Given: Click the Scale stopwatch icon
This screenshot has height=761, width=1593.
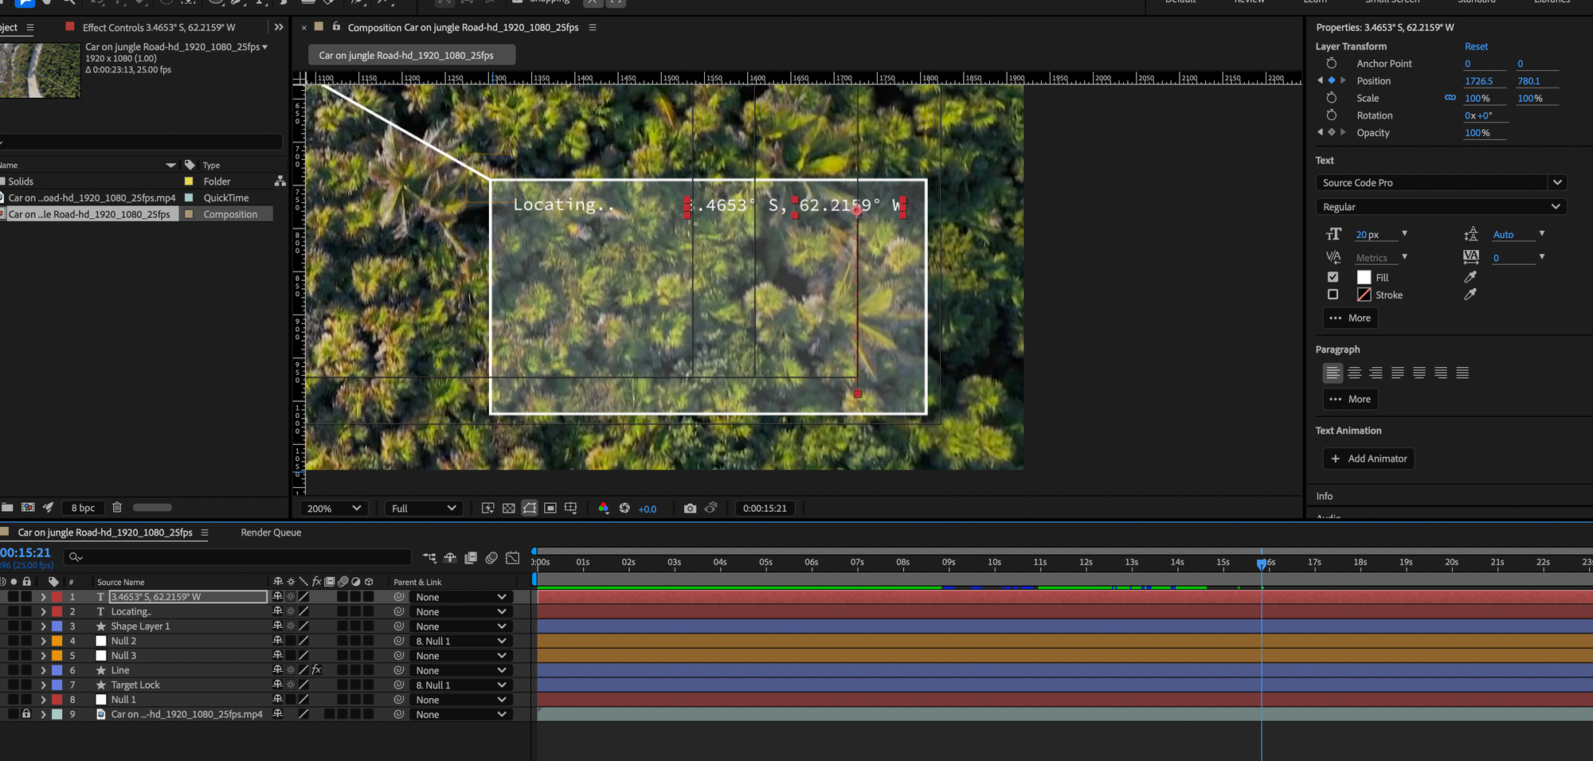Looking at the screenshot, I should tap(1331, 98).
